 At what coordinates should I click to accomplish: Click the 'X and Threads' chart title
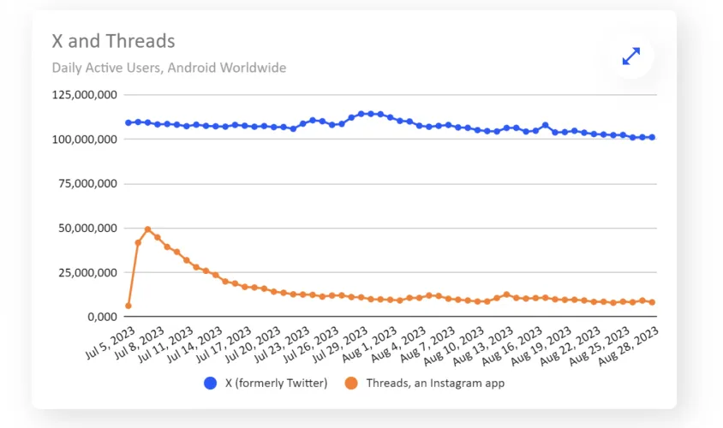tap(113, 41)
